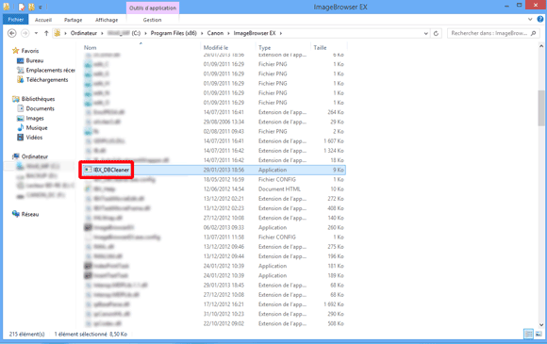The image size is (547, 344).
Task: Click Program Files (x86) in the address path
Action: (x=174, y=33)
